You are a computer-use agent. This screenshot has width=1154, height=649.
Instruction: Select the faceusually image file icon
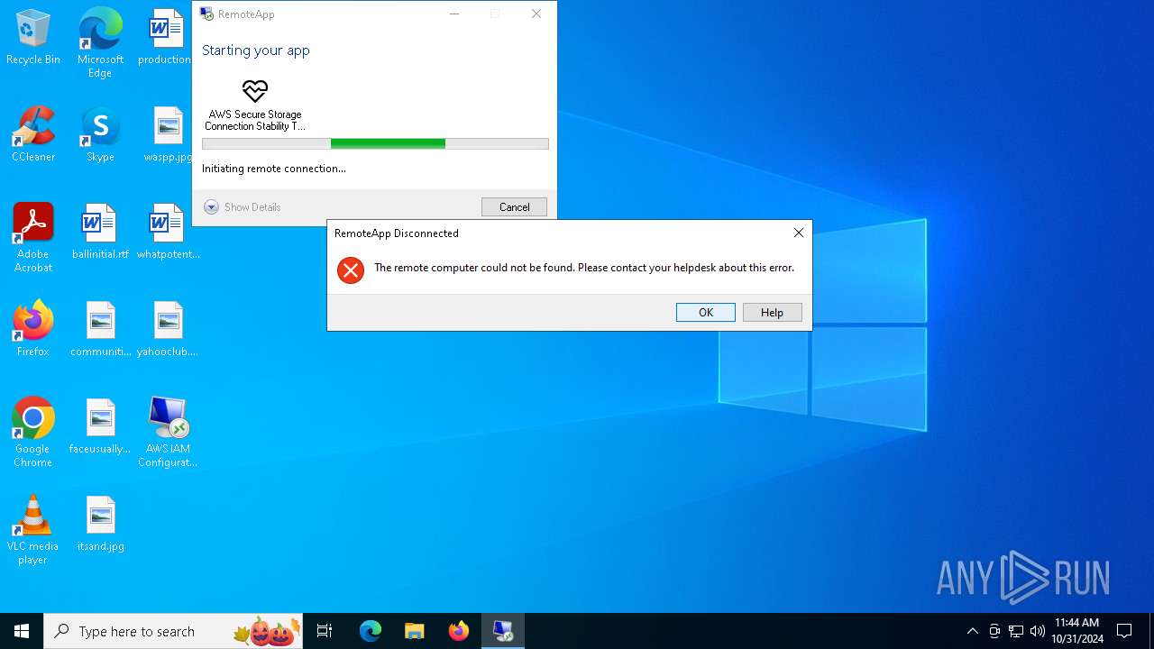click(x=100, y=427)
